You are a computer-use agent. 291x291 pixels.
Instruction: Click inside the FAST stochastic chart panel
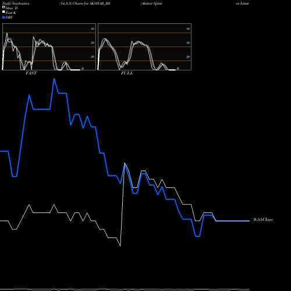coord(49,47)
